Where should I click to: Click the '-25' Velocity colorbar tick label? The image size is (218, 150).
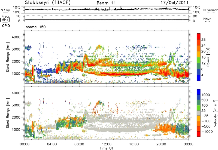click(205, 116)
